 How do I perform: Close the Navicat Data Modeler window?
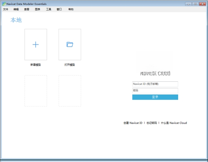[202, 4]
